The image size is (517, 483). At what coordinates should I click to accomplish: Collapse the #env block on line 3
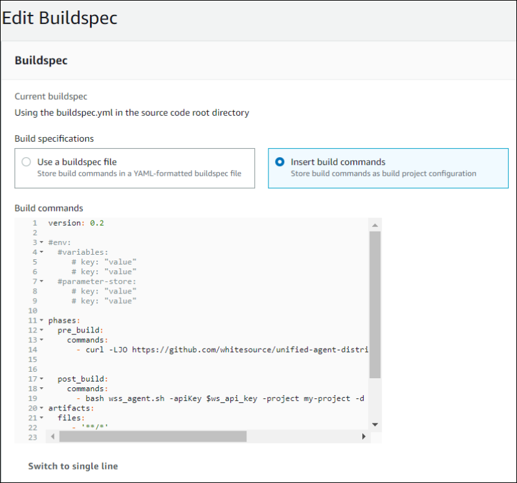41,242
